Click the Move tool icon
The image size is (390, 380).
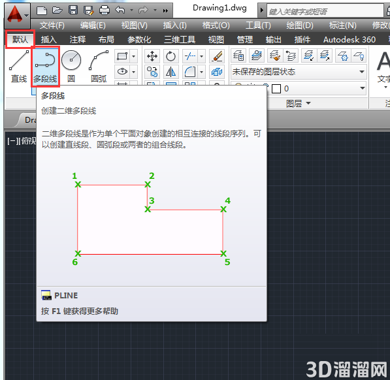[x=152, y=56]
